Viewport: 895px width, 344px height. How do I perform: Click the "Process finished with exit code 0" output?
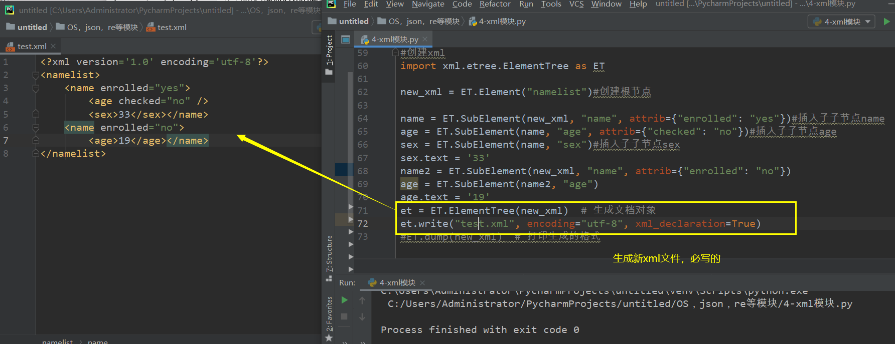pyautogui.click(x=480, y=329)
